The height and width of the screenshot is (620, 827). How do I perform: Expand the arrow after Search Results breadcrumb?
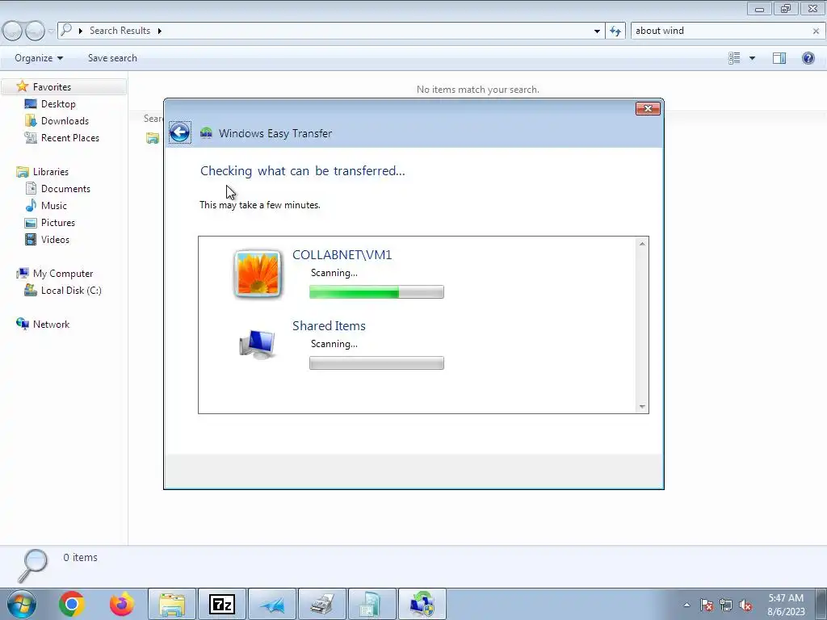[159, 31]
